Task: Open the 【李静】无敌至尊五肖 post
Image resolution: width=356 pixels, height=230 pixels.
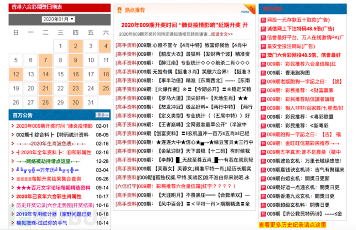Action: [x=184, y=160]
